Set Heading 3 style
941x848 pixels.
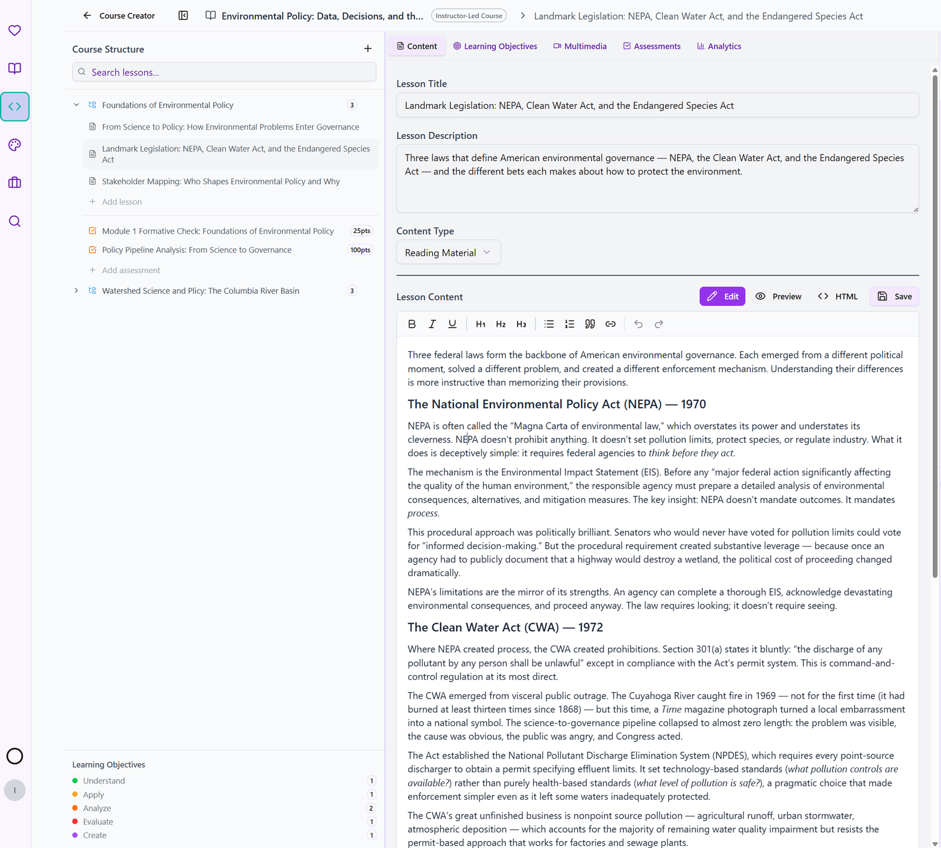[521, 324]
